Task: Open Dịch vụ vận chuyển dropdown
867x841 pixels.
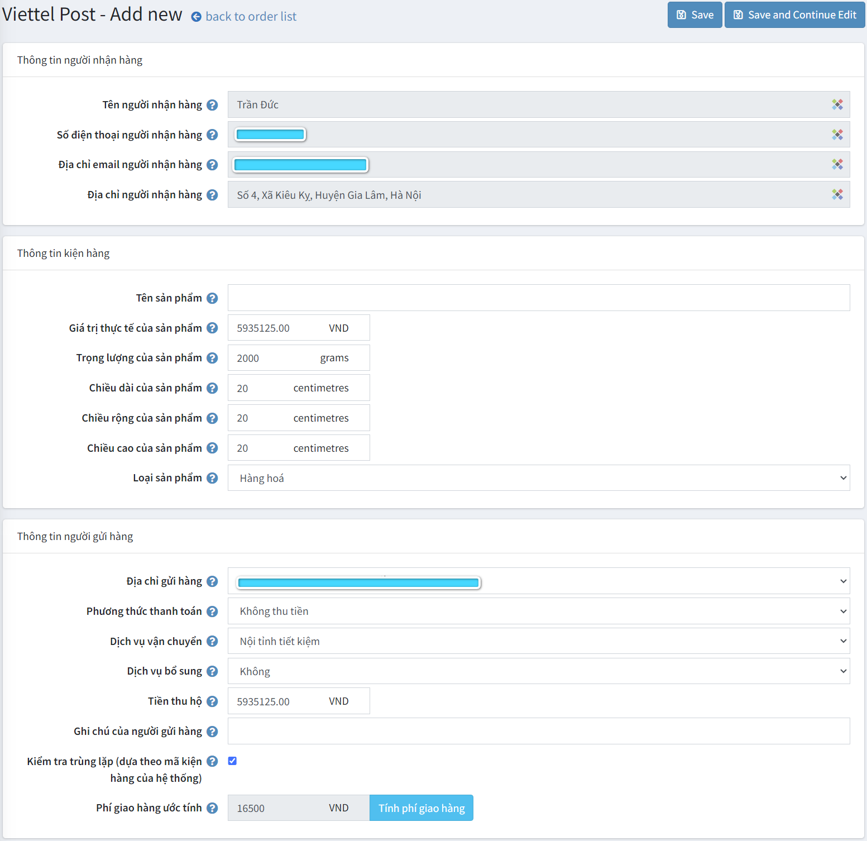Action: (539, 641)
